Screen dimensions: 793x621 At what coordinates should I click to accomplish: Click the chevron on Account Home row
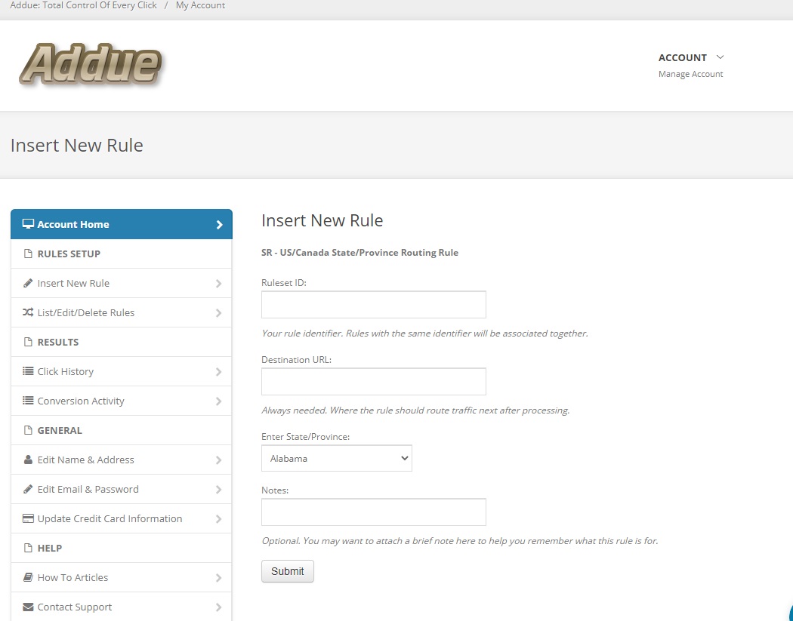tap(219, 224)
